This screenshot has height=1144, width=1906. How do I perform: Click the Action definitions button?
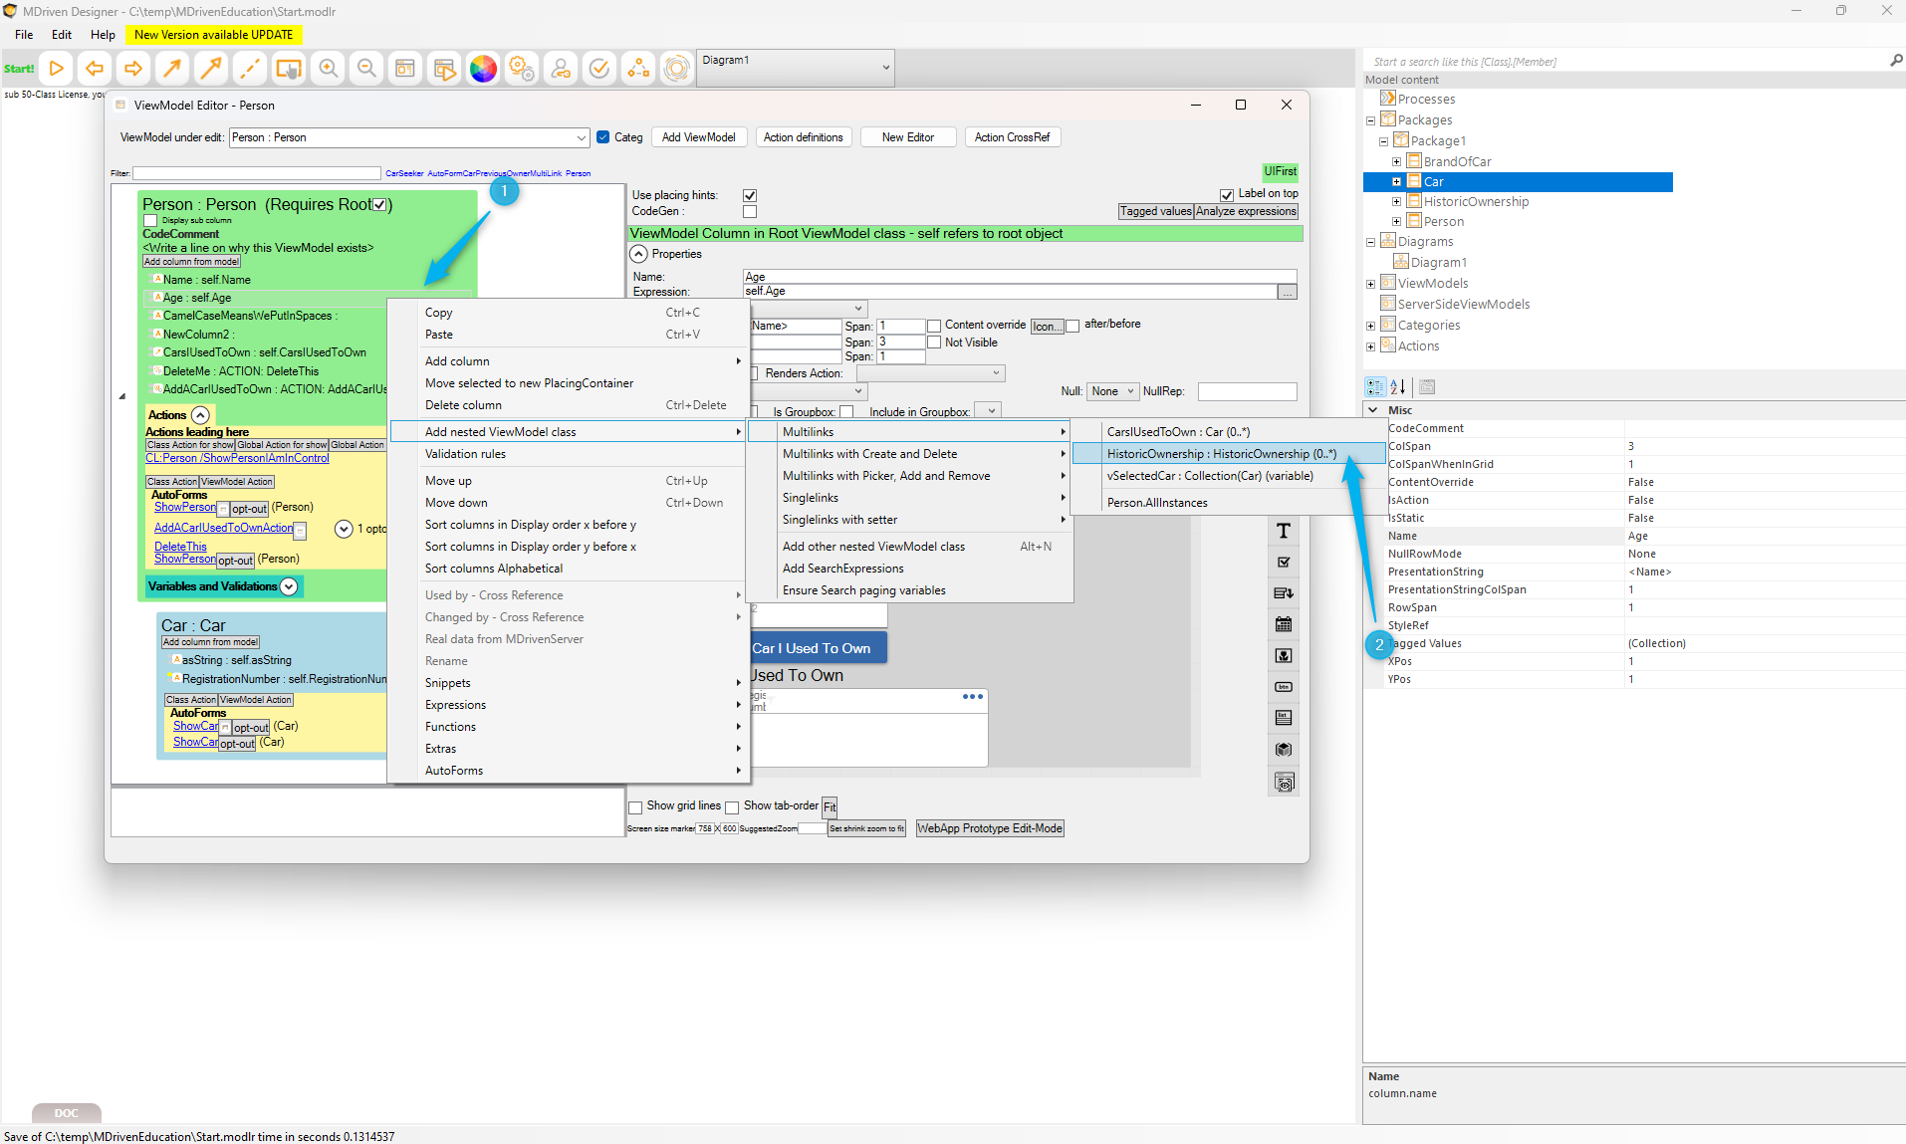tap(803, 137)
